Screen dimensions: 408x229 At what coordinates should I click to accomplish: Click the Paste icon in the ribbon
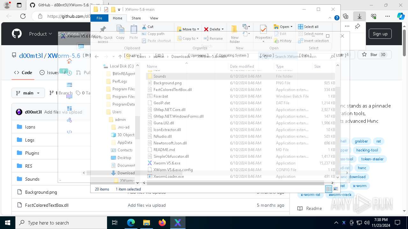point(134,32)
